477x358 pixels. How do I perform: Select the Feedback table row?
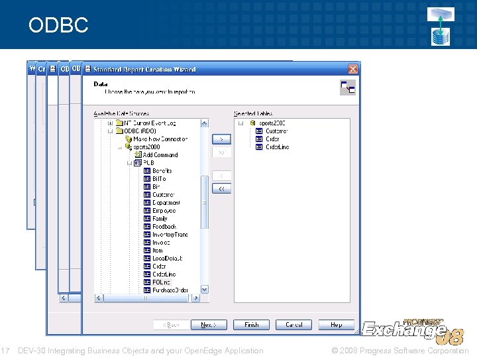click(160, 227)
